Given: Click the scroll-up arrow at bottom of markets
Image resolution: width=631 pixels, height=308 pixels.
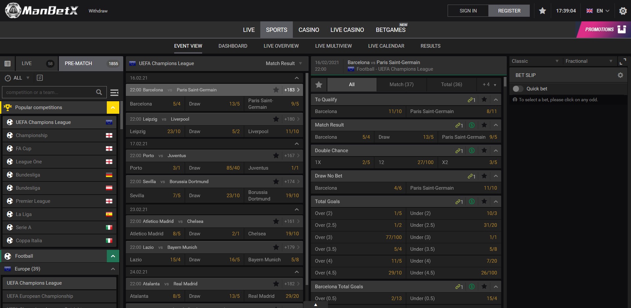Looking at the screenshot, I should tap(315, 305).
